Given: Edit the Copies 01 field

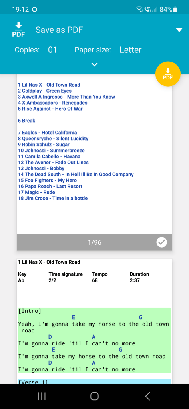Looking at the screenshot, I should pos(52,50).
